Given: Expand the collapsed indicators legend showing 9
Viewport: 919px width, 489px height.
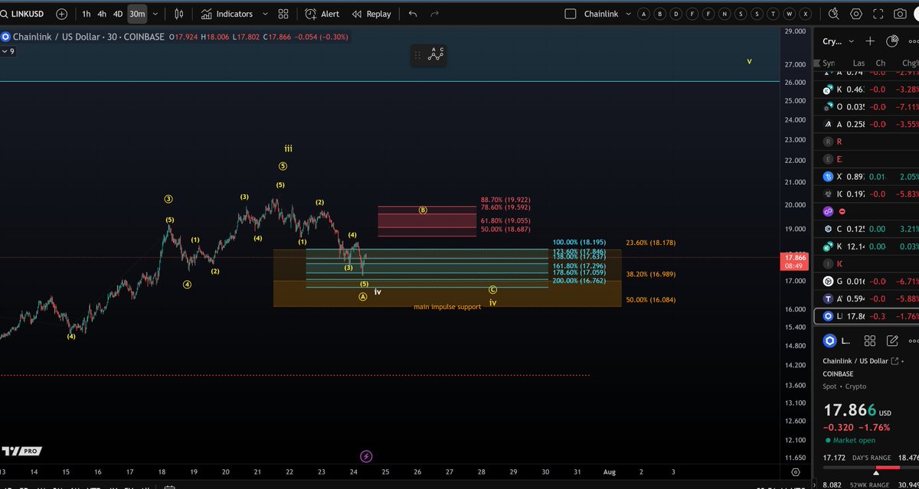Looking at the screenshot, I should pos(8,51).
